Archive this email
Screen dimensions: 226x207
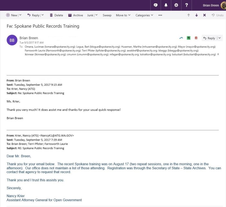coord(75,15)
